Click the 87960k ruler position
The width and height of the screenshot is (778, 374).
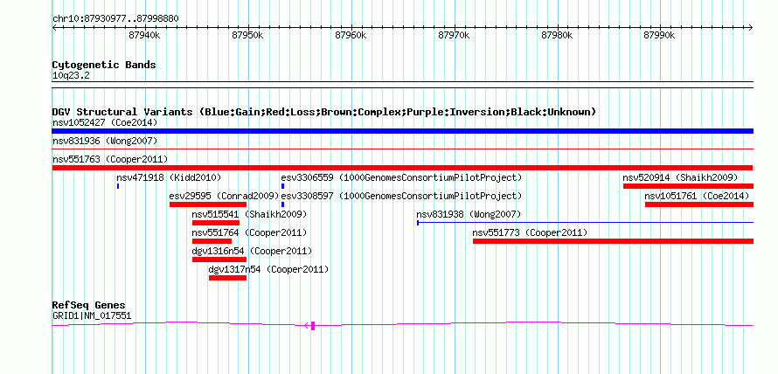[351, 35]
